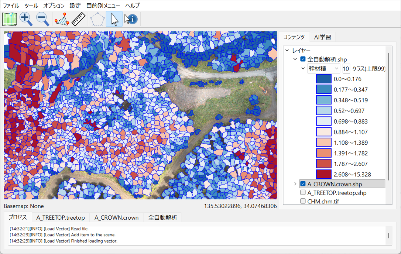Open the 目的別メニュー menu
This screenshot has height=254, width=401.
coord(103,6)
